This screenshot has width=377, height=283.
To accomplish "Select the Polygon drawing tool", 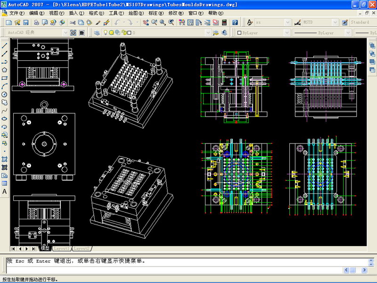I will pyautogui.click(x=4, y=70).
